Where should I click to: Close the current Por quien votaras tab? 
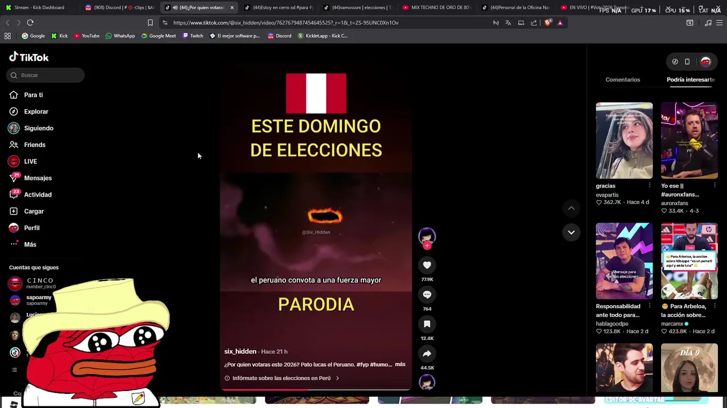click(x=232, y=7)
